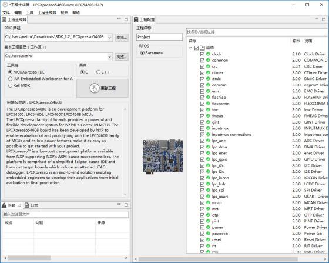Click the green status icon beside clock

tap(208, 54)
